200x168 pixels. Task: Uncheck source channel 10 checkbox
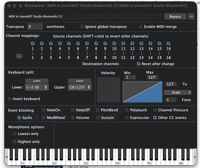click(x=114, y=43)
